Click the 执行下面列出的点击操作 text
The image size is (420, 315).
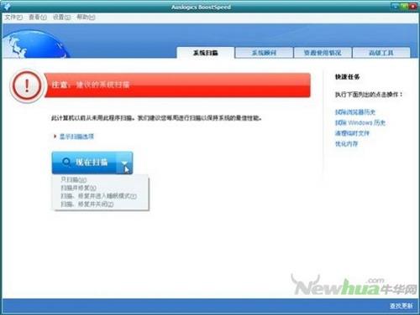tap(369, 95)
